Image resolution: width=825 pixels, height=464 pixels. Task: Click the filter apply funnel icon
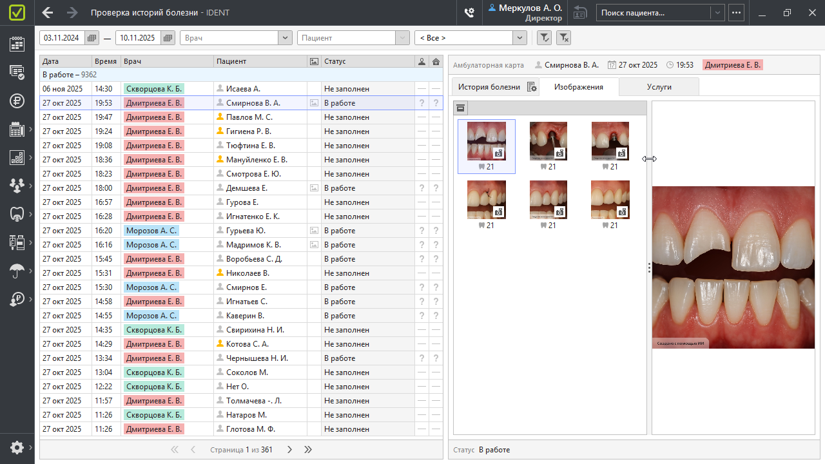544,38
